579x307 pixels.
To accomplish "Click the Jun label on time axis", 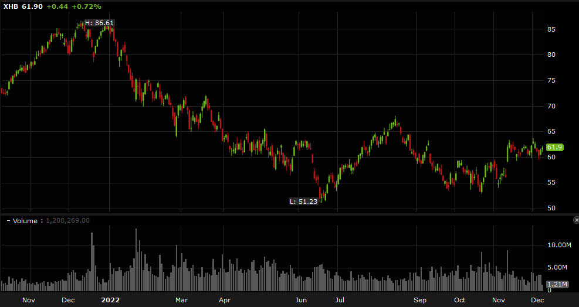I will [301, 300].
